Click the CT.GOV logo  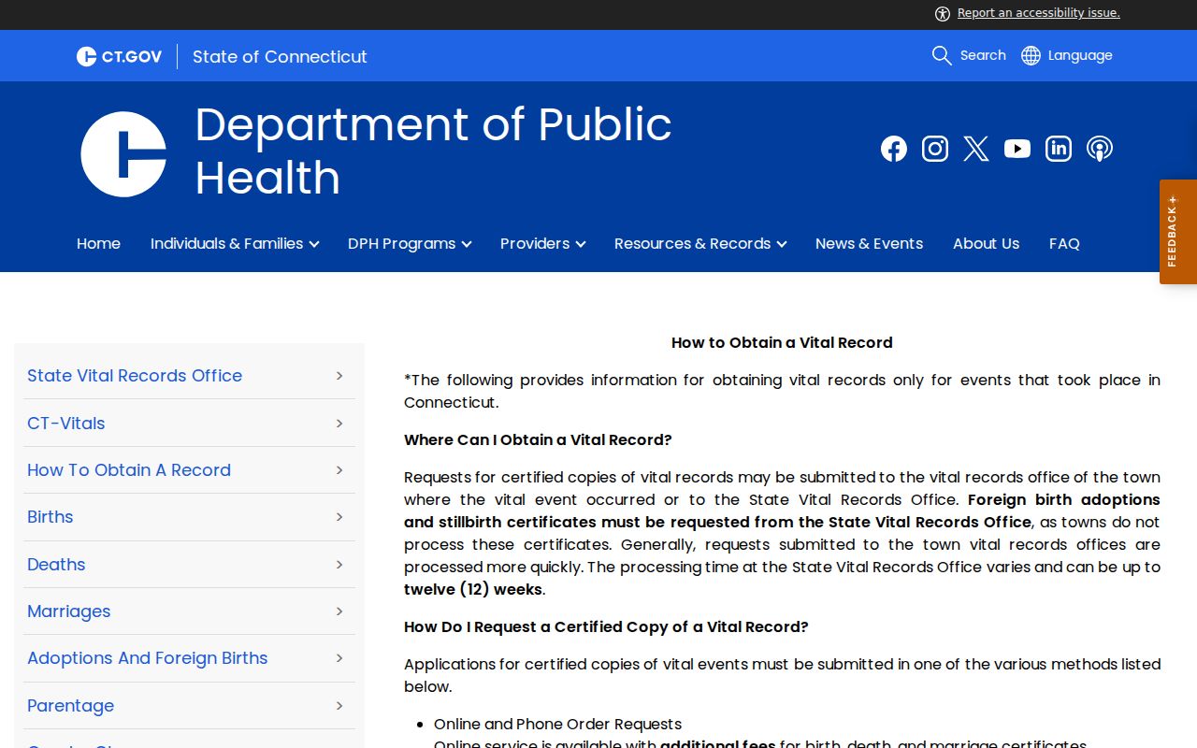[x=120, y=56]
